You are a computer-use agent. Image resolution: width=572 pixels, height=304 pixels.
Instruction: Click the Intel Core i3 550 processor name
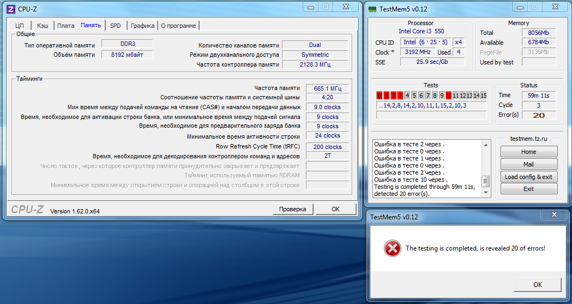pyautogui.click(x=421, y=32)
